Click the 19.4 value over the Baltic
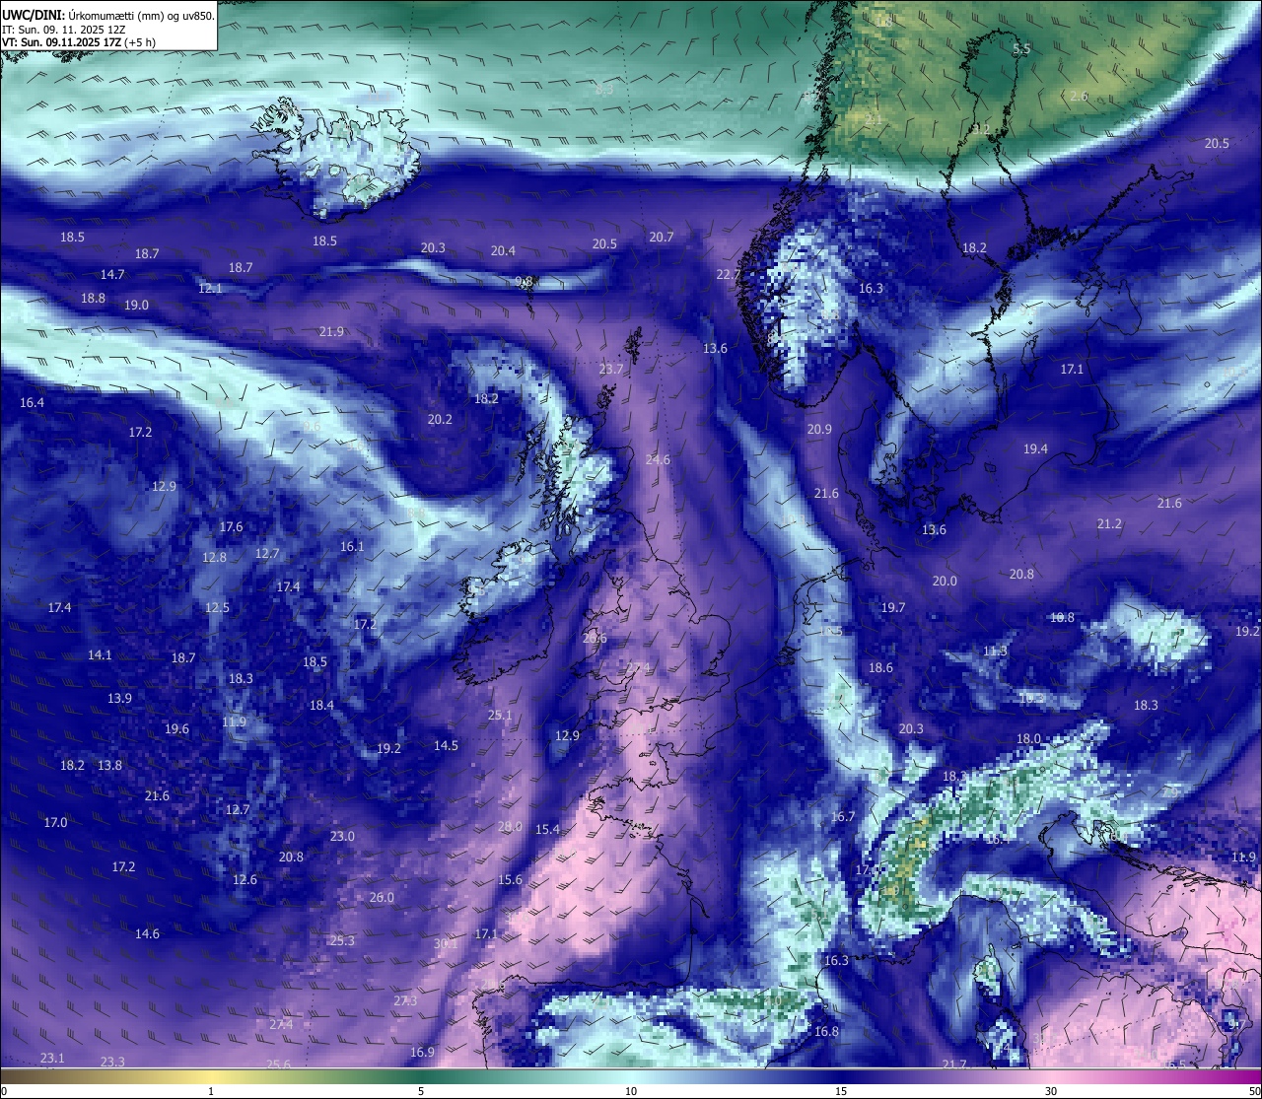This screenshot has height=1099, width=1262. [1035, 448]
